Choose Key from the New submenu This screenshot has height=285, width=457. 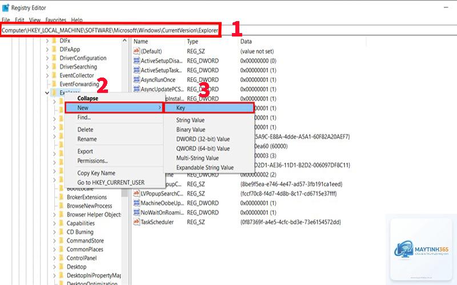point(209,108)
